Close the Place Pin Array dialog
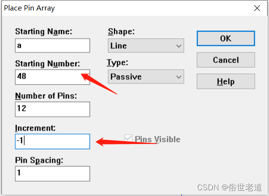 [257, 8]
